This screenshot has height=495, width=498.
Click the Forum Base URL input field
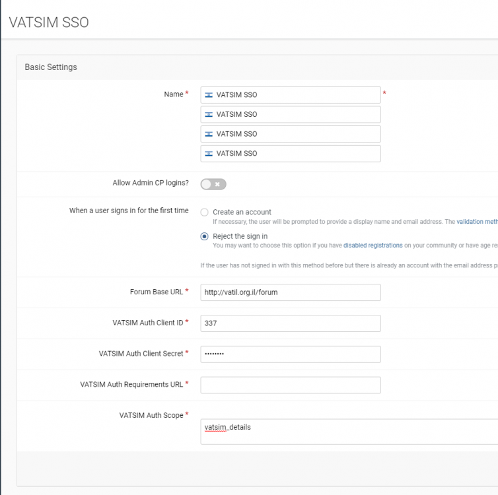coord(291,292)
